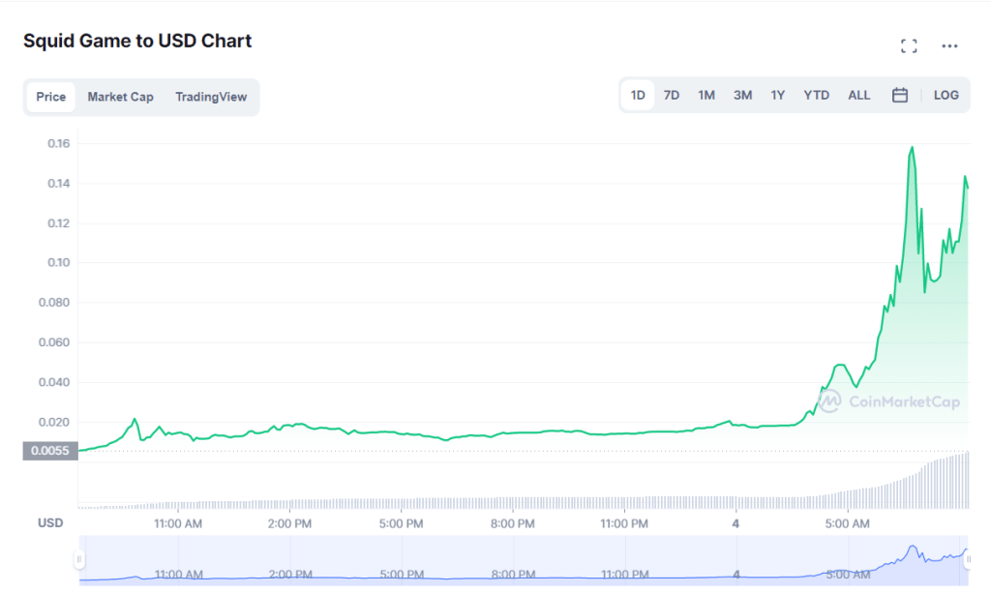Viewport: 991px width, 594px height.
Task: Grab the right range selector handle
Action: click(x=968, y=559)
